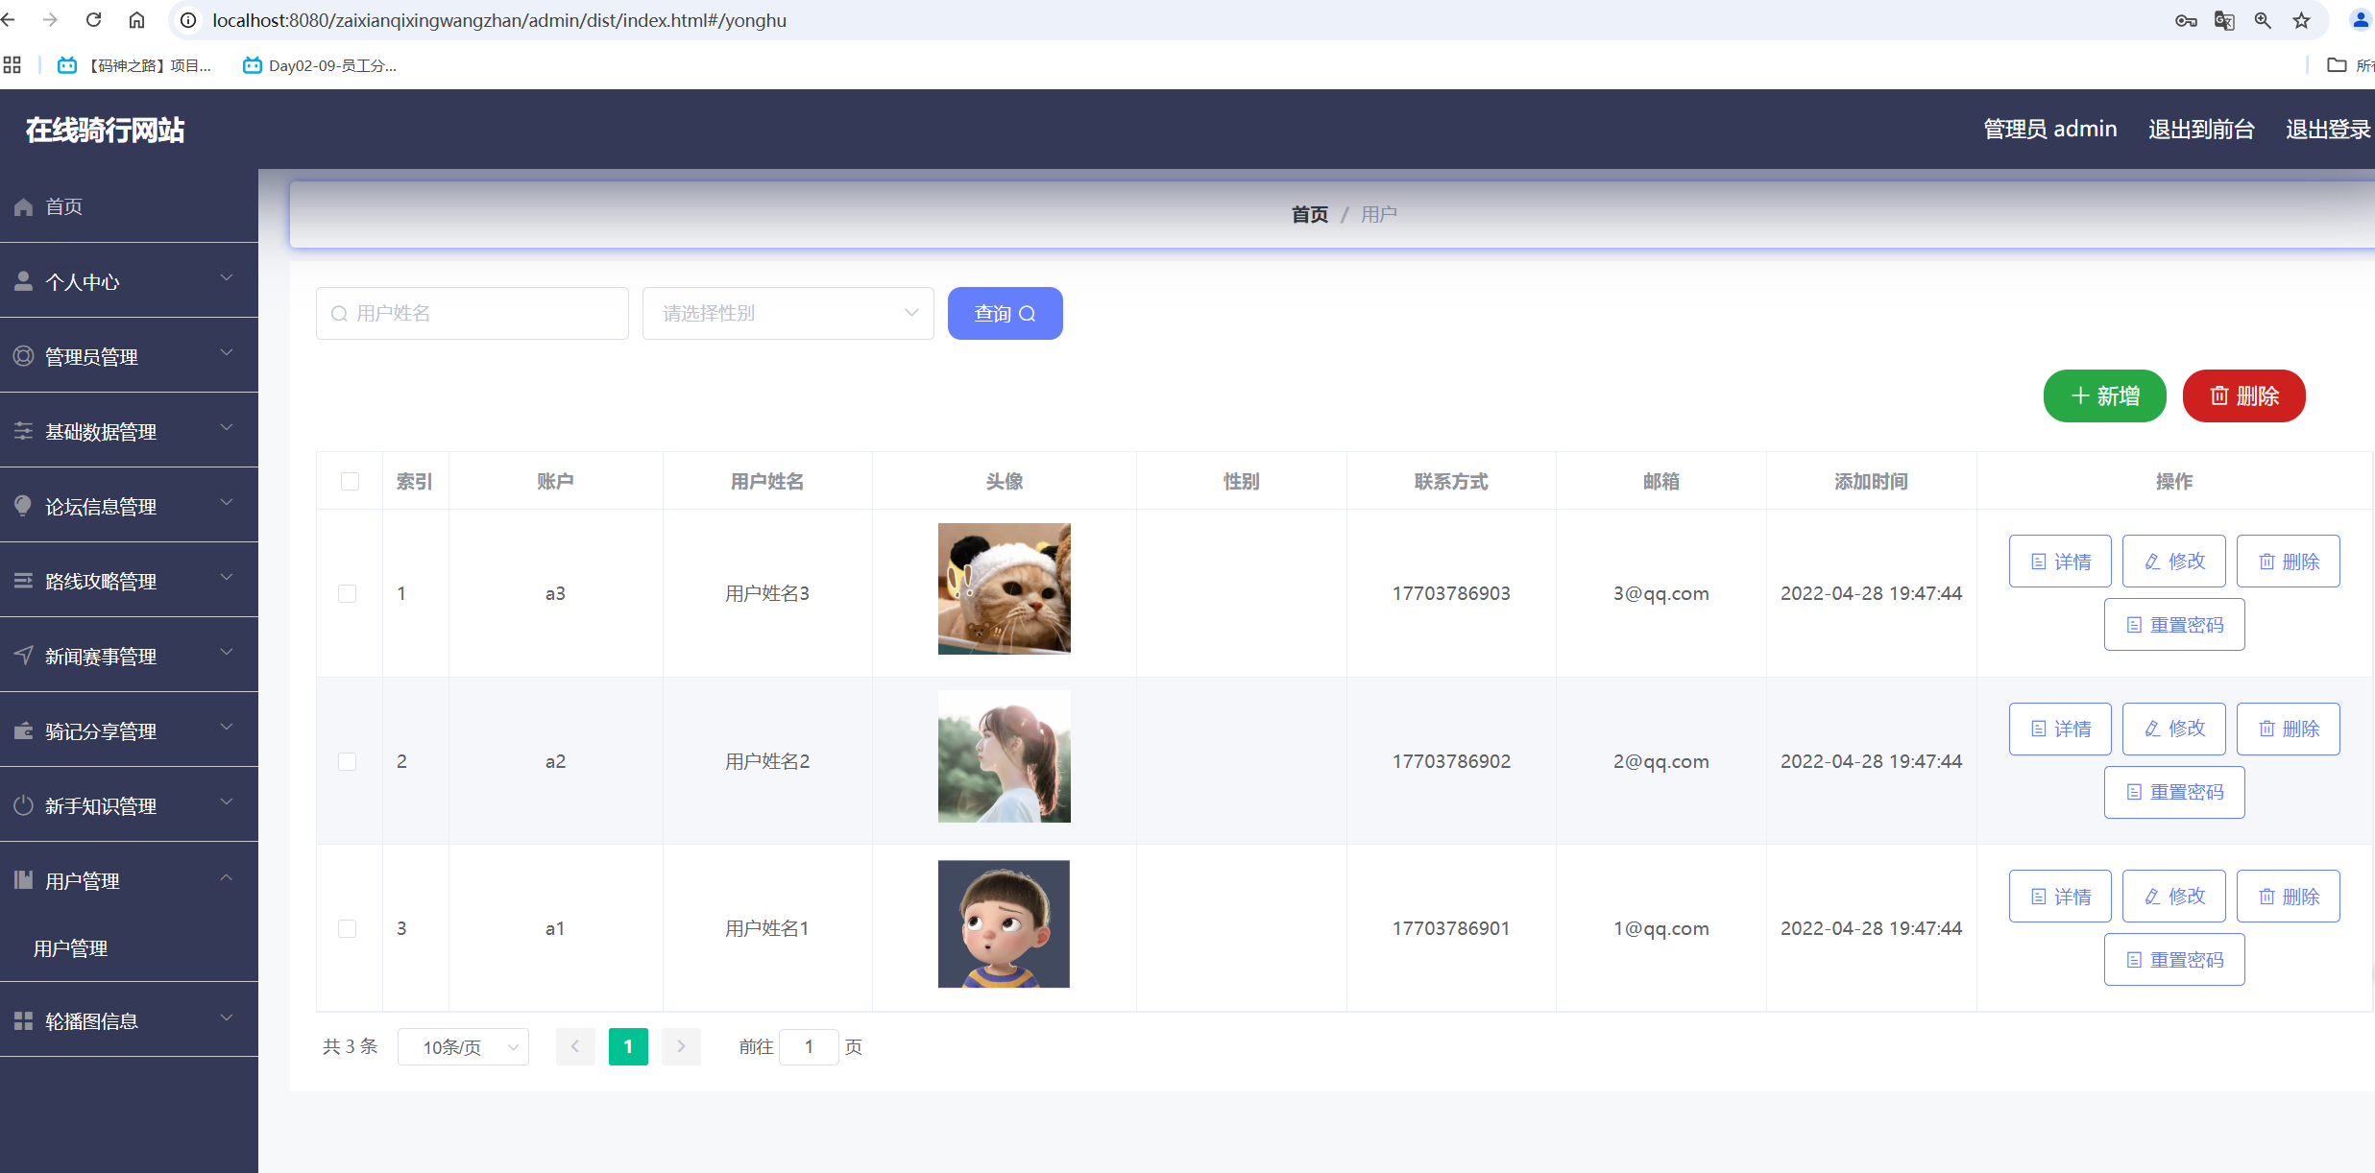Expand the 轮播图信息 menu chevron
Image resolution: width=2375 pixels, height=1173 pixels.
[x=227, y=1017]
